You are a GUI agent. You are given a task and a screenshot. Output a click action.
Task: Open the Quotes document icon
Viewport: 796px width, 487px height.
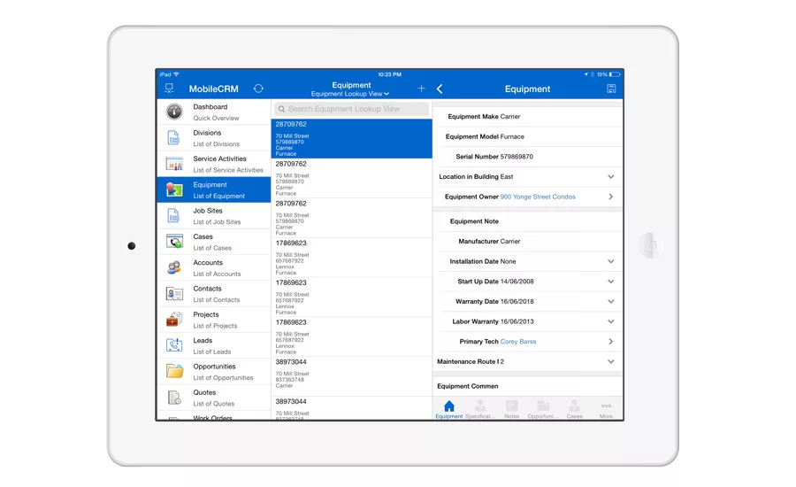click(174, 397)
